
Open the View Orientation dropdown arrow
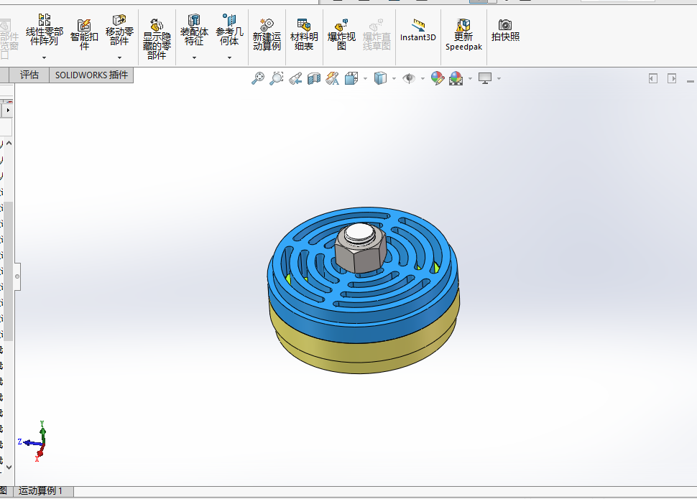pos(366,79)
